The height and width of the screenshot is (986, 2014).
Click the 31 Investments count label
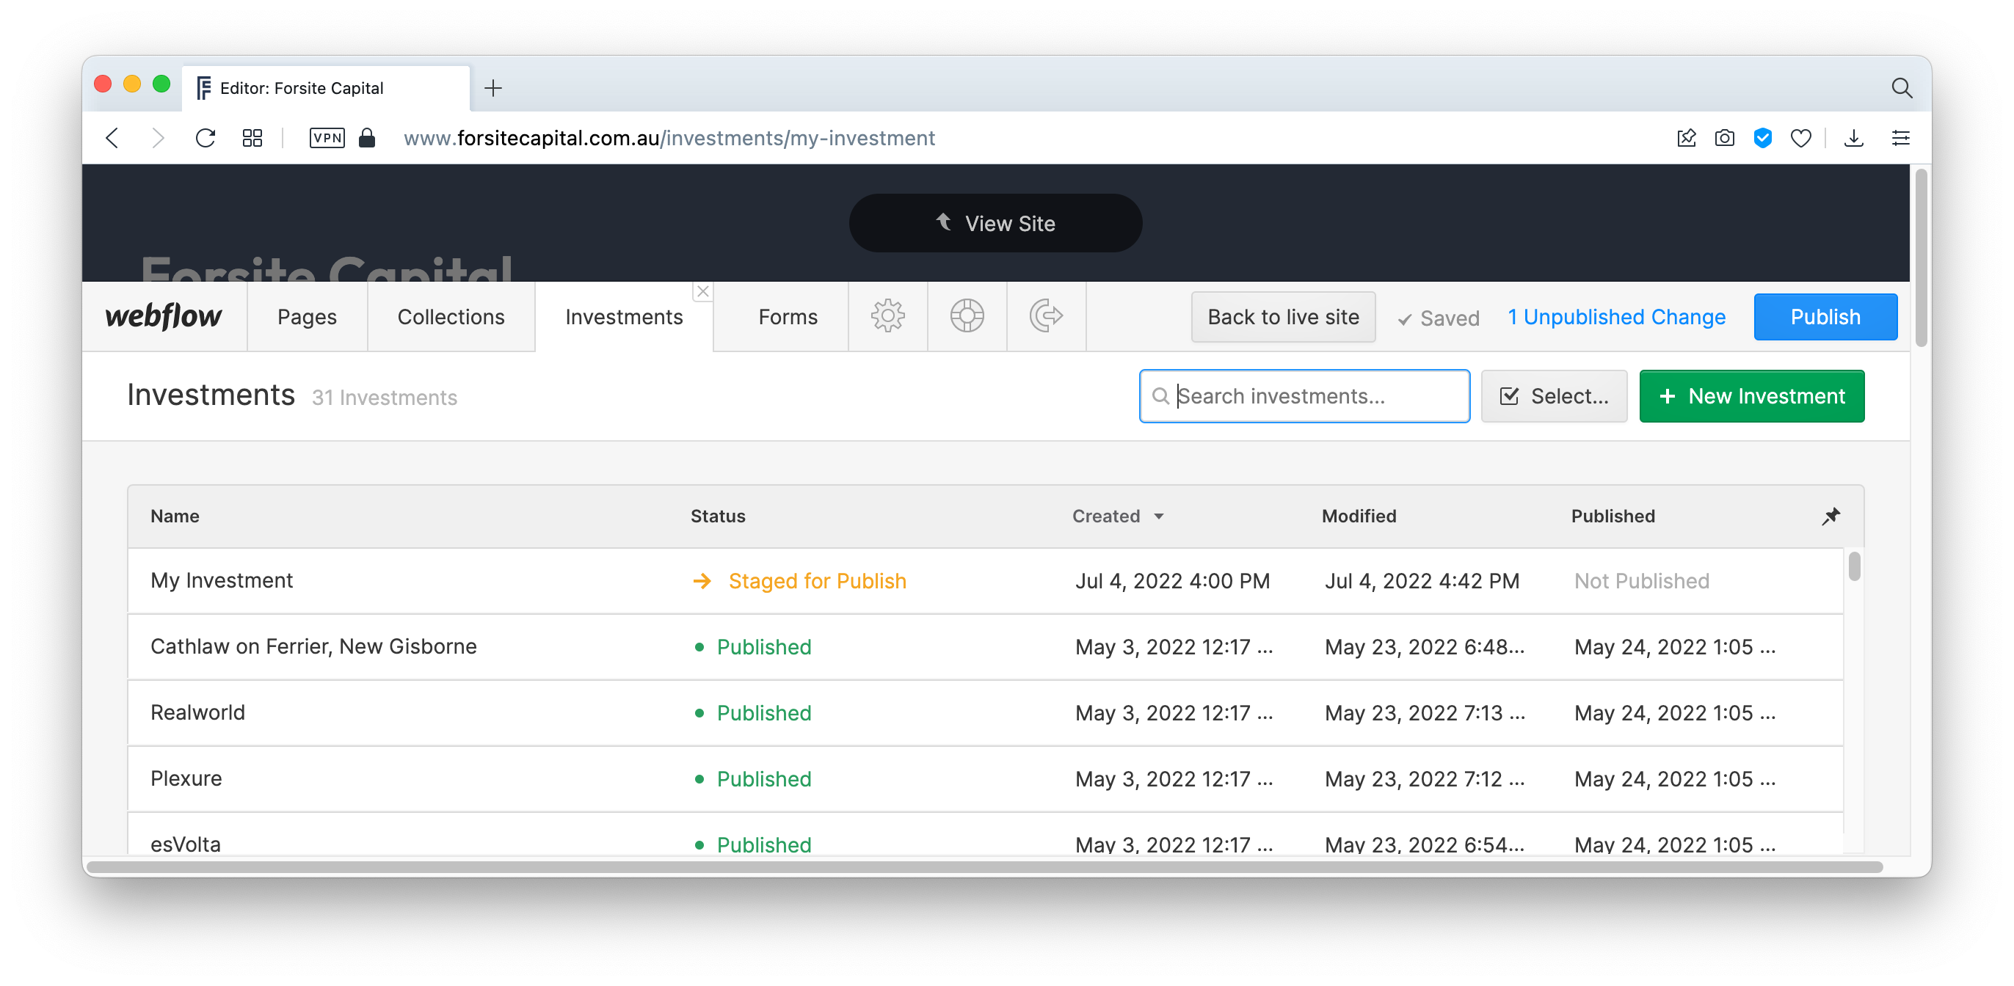pos(385,398)
